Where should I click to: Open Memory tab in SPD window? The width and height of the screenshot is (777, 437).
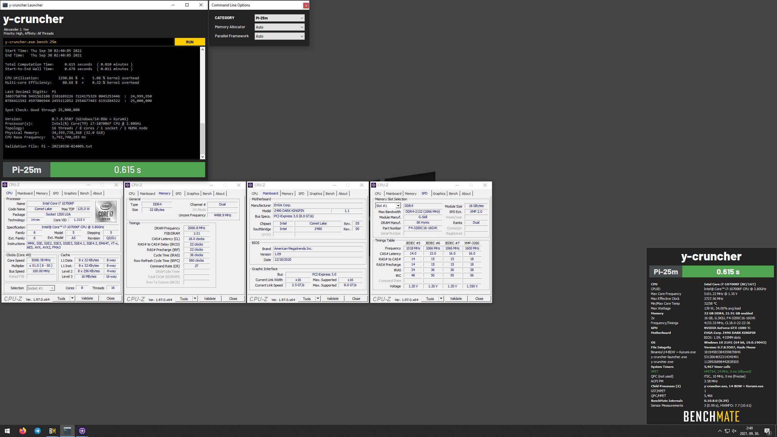pos(410,194)
